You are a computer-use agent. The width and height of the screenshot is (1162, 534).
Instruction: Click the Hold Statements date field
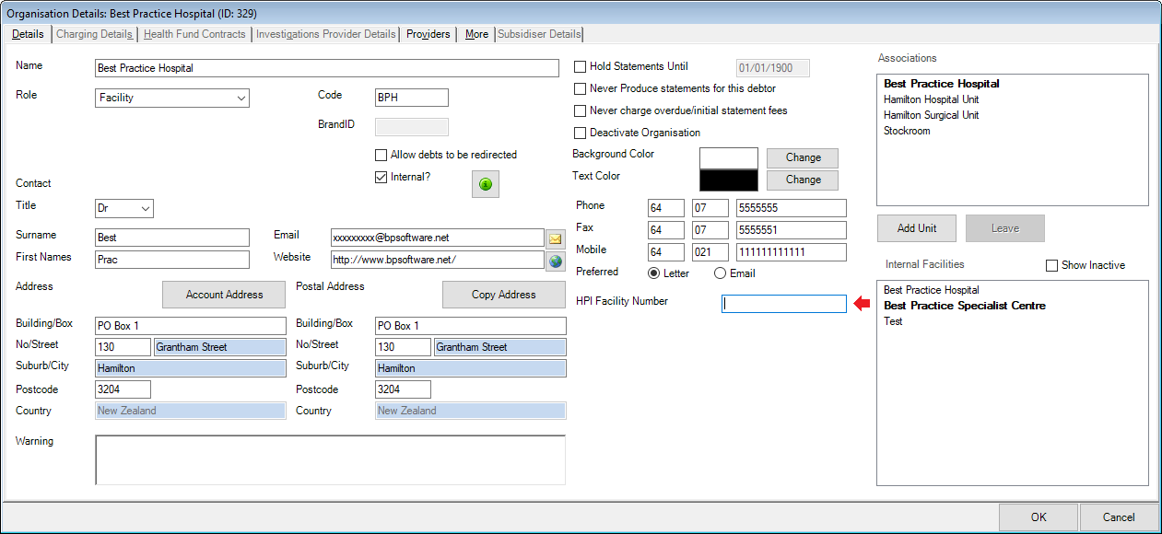pos(773,68)
